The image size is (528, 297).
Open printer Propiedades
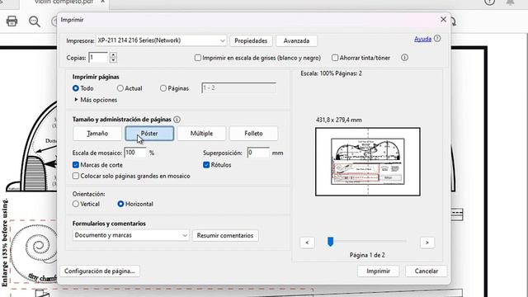pos(251,40)
